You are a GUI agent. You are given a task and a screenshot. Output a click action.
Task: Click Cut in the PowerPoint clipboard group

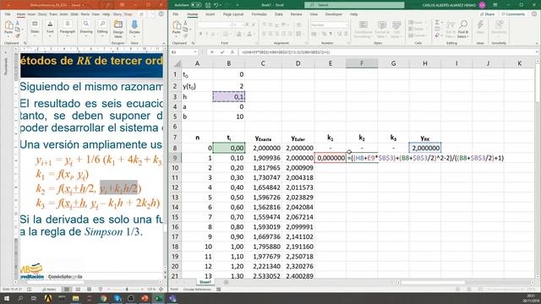18,23
